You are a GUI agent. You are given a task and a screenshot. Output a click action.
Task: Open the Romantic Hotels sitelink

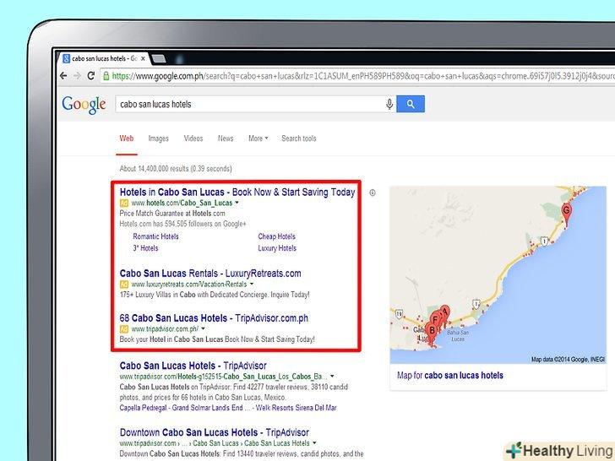(155, 236)
